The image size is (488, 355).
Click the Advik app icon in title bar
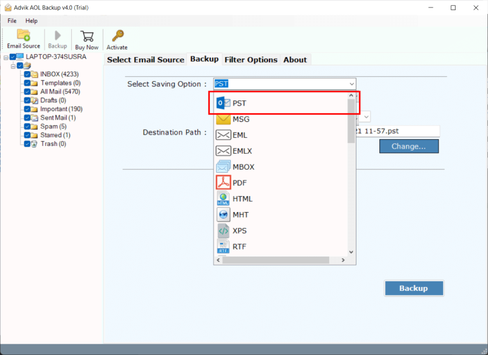[8, 8]
